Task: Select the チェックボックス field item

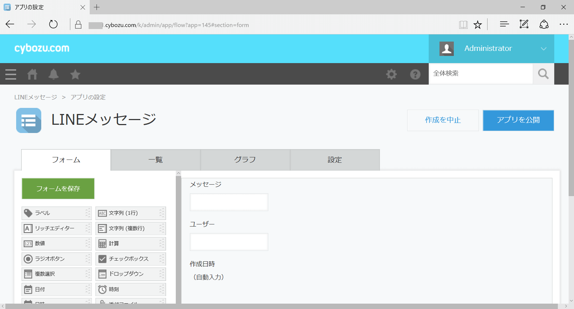Action: 131,259
